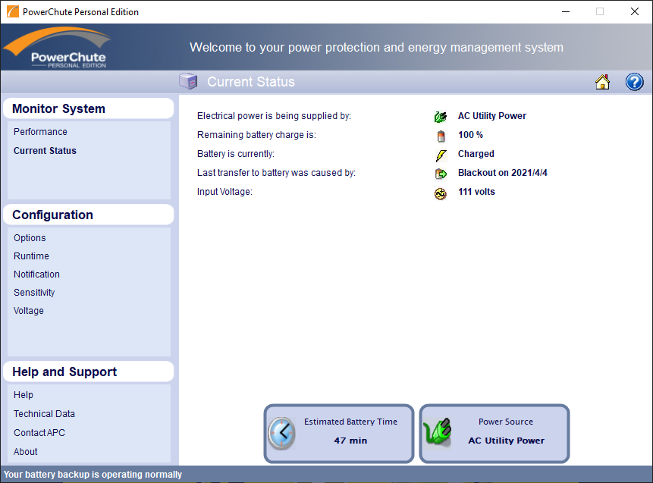Minimize the PowerChute window
The width and height of the screenshot is (653, 483).
(566, 11)
